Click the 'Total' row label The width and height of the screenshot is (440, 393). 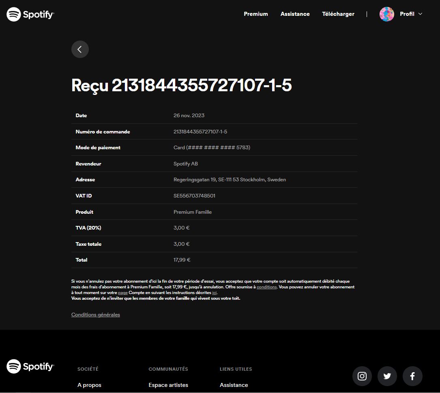click(x=82, y=260)
